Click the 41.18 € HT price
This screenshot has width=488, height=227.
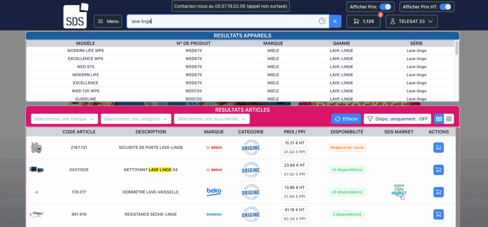click(295, 210)
